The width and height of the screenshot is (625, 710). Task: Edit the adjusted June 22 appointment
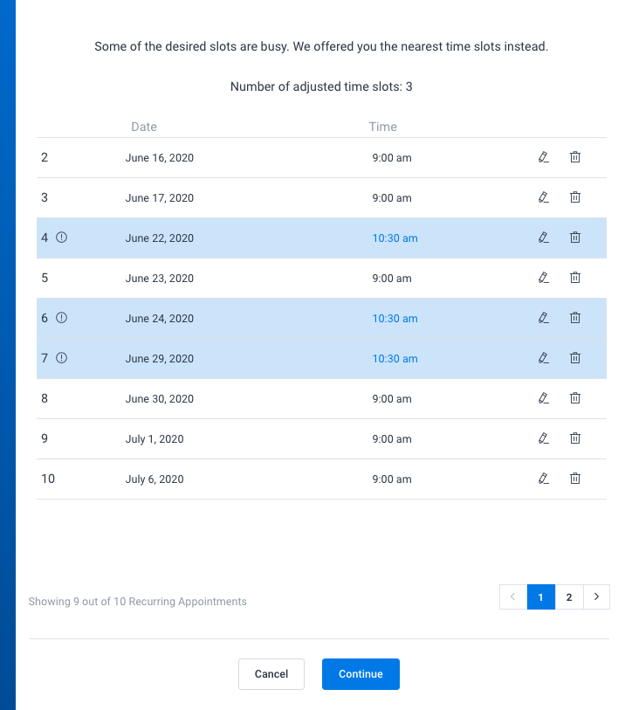543,238
